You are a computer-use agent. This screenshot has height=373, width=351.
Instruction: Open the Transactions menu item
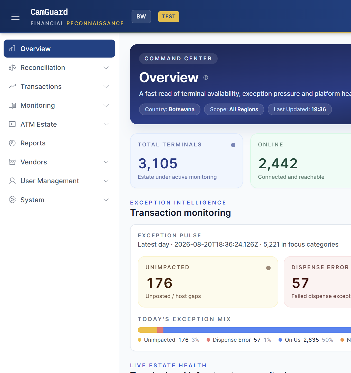[59, 87]
